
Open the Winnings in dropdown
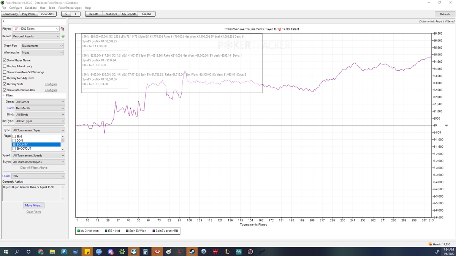[x=42, y=53]
